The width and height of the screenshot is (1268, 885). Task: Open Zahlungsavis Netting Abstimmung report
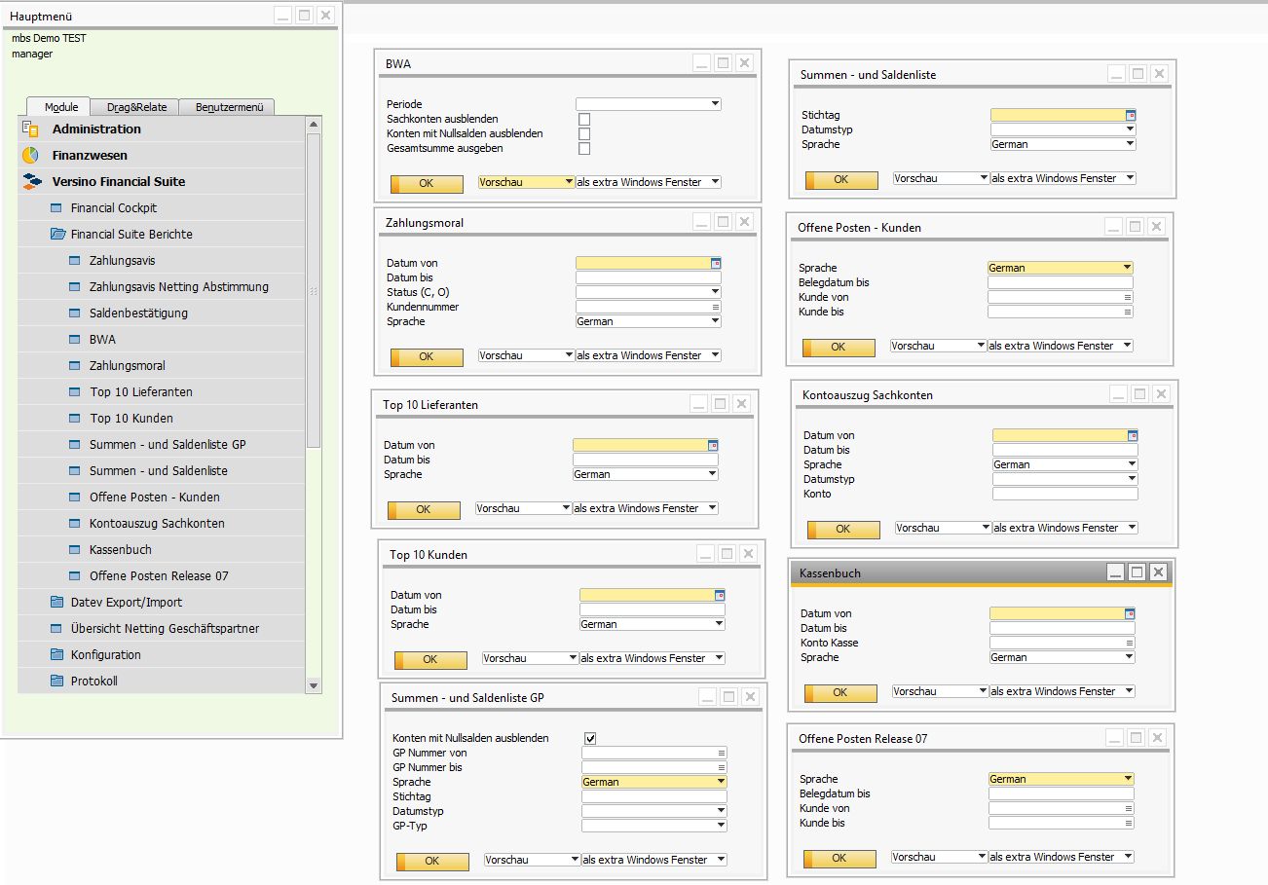[179, 287]
